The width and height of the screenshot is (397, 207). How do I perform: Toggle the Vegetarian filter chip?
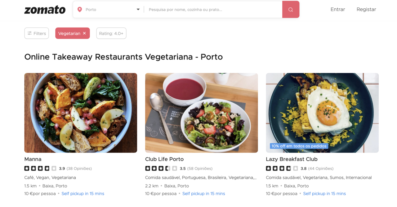coord(69,33)
